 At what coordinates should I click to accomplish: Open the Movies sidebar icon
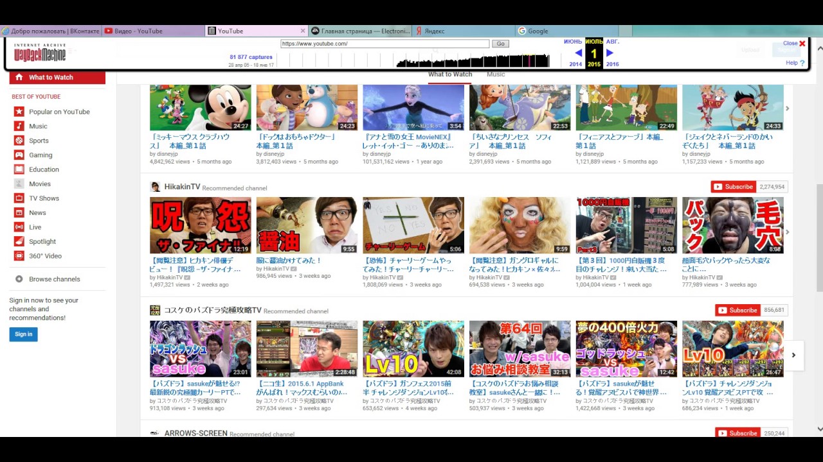point(19,184)
